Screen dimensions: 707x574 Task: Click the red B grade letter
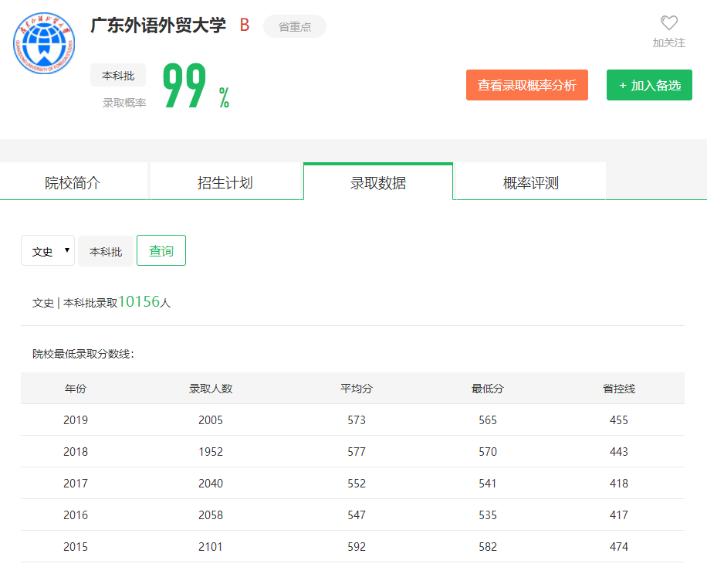coord(245,25)
